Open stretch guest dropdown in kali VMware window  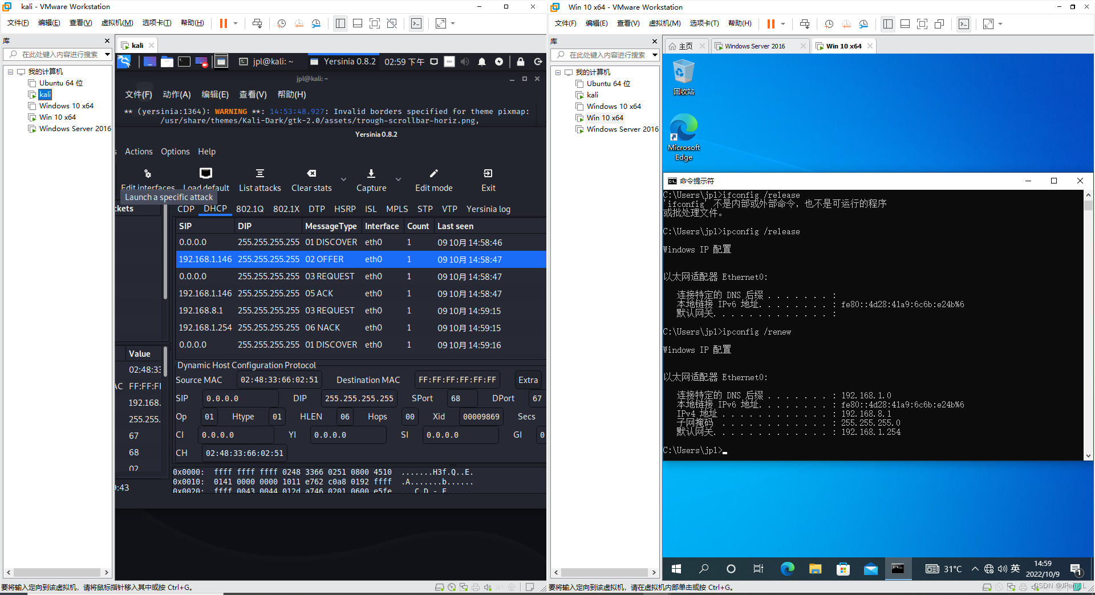tap(453, 23)
